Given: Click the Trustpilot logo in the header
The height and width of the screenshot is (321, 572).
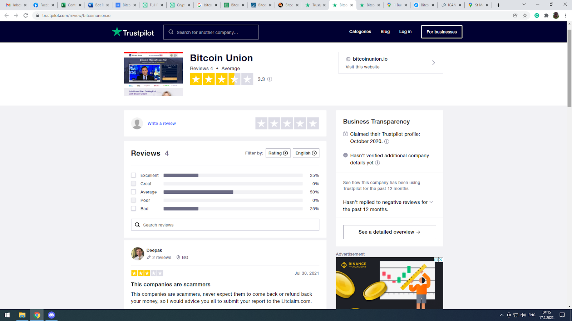Looking at the screenshot, I should coord(133,32).
